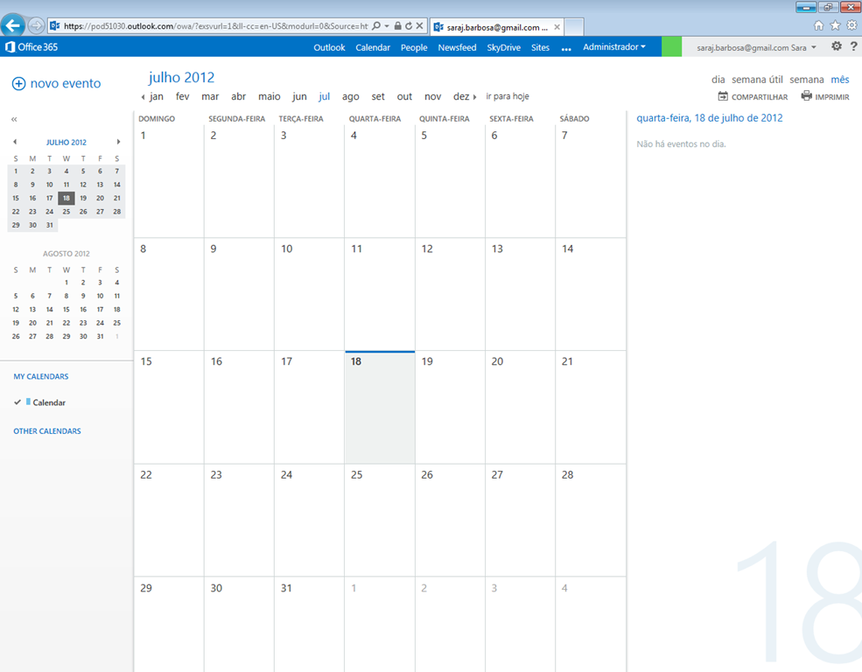The height and width of the screenshot is (672, 862).
Task: Toggle the Calendar checkmark under My Calendars
Action: [x=18, y=402]
